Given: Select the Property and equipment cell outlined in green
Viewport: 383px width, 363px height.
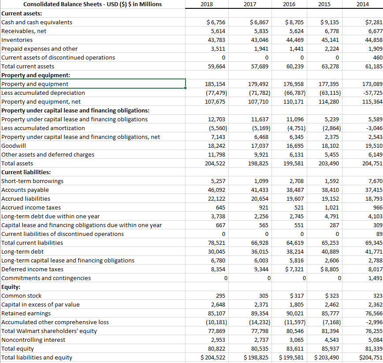Looking at the screenshot, I should coord(93,84).
